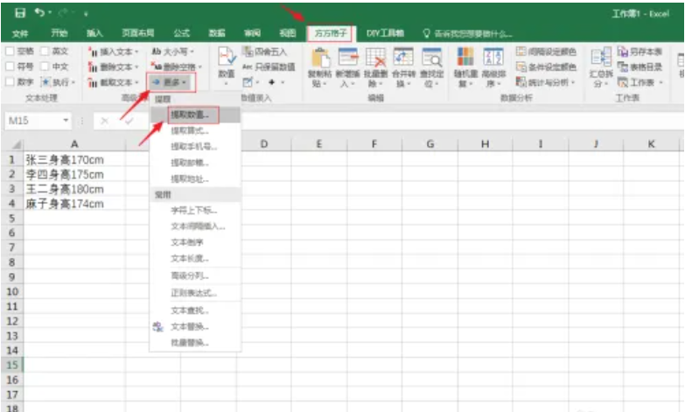Switch to the DIY工具箱 tab
Viewport: 685px width, 412px height.
click(379, 33)
